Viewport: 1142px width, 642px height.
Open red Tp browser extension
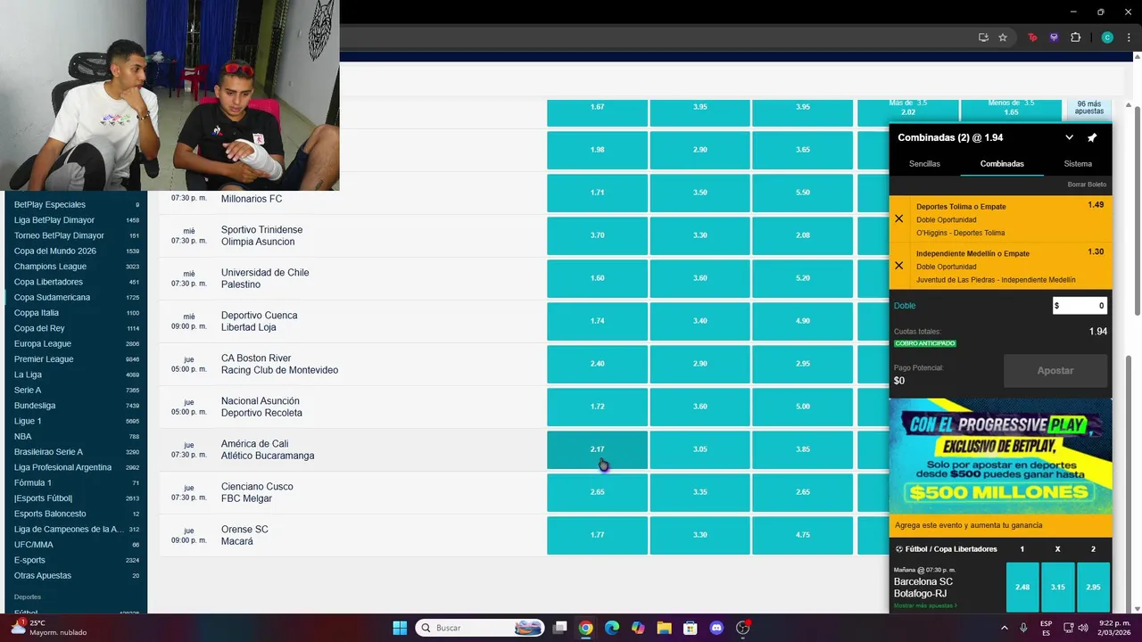[1033, 37]
